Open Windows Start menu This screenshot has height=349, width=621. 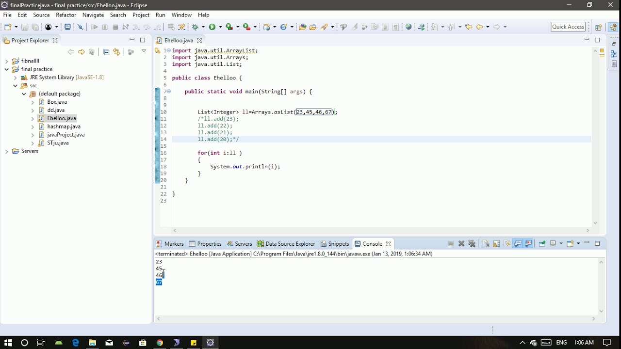(x=8, y=343)
